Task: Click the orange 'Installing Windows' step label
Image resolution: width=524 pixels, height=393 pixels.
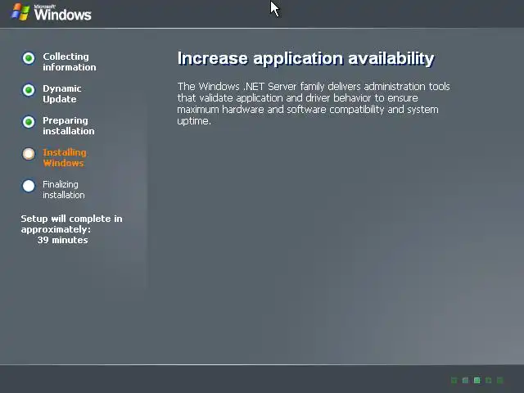Action: 65,158
